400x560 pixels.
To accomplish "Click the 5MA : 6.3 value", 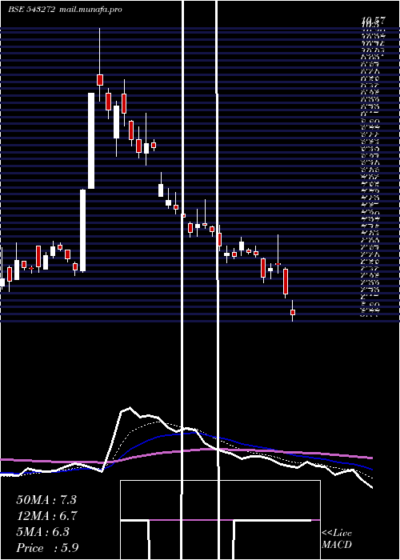I will [42, 532].
